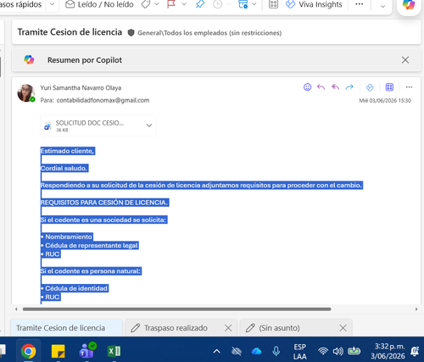Reply all with the double arrow icon
Image resolution: width=424 pixels, height=362 pixels.
click(x=335, y=87)
